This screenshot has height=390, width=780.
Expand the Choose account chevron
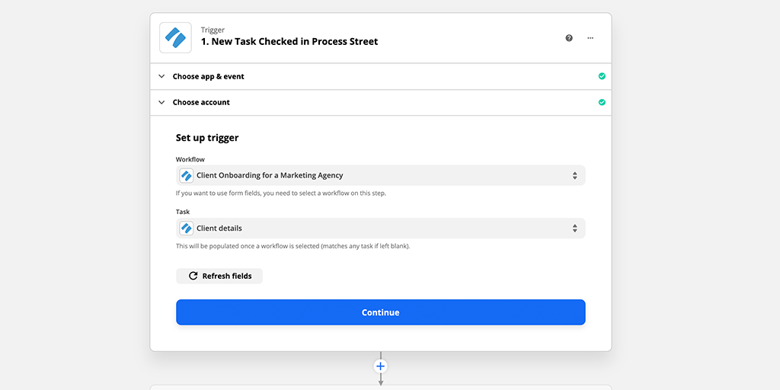point(161,102)
